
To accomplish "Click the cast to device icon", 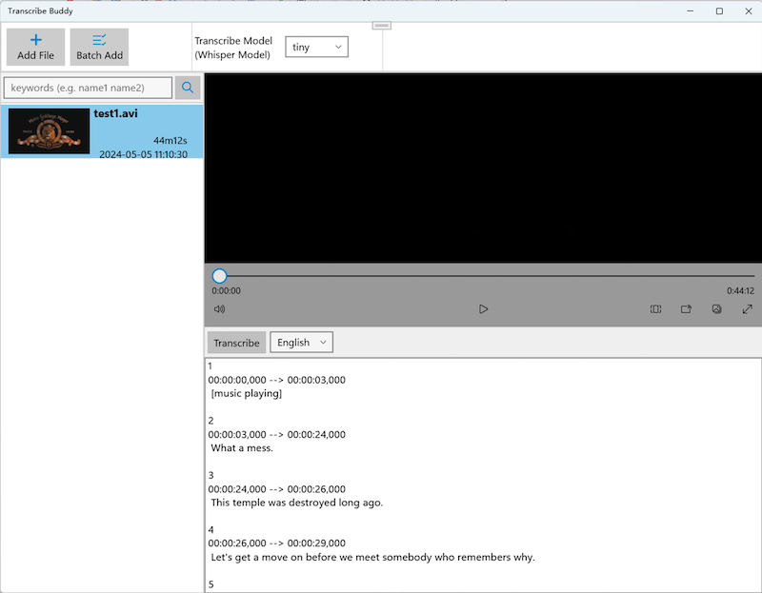I will tap(686, 309).
